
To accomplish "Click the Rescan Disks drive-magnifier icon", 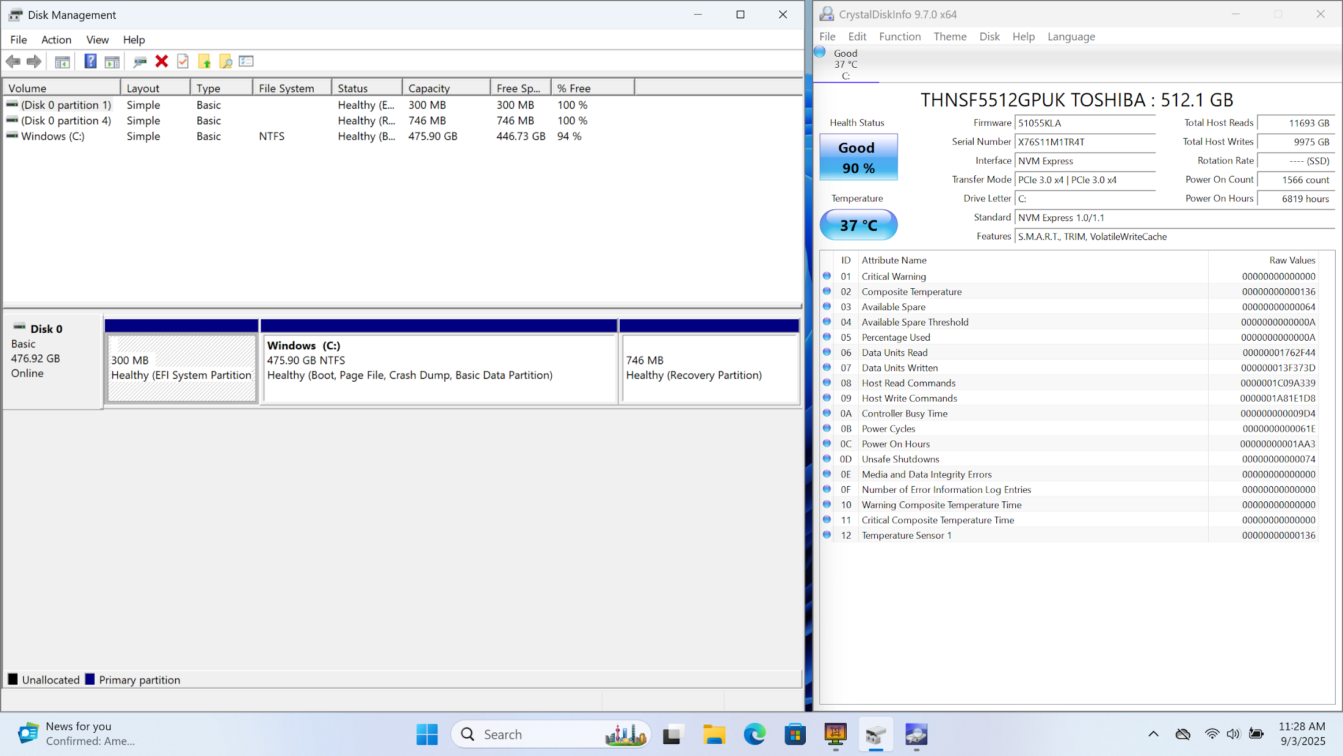I will (140, 61).
